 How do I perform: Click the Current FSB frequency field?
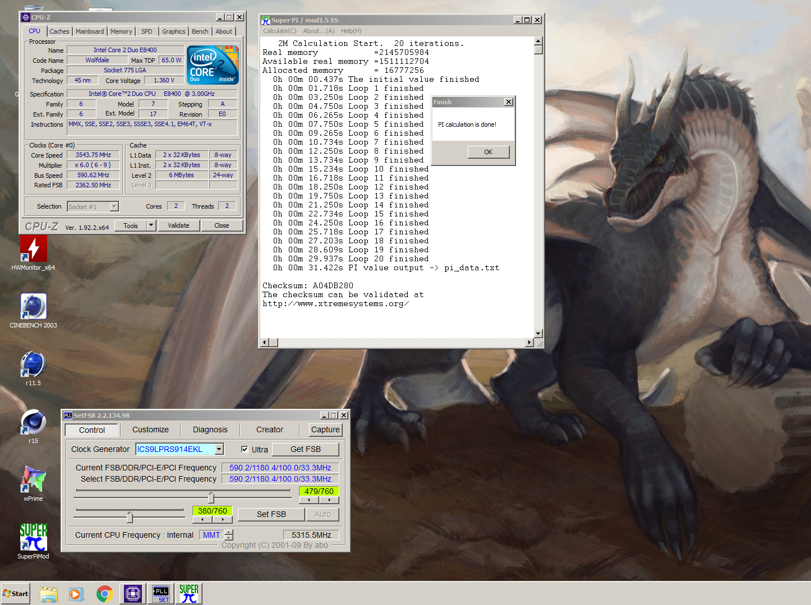[x=280, y=468]
